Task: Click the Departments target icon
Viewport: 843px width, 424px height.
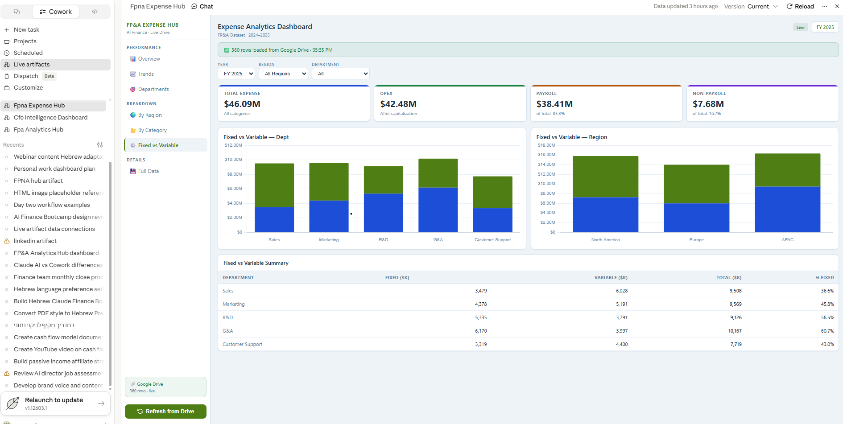Action: click(133, 89)
